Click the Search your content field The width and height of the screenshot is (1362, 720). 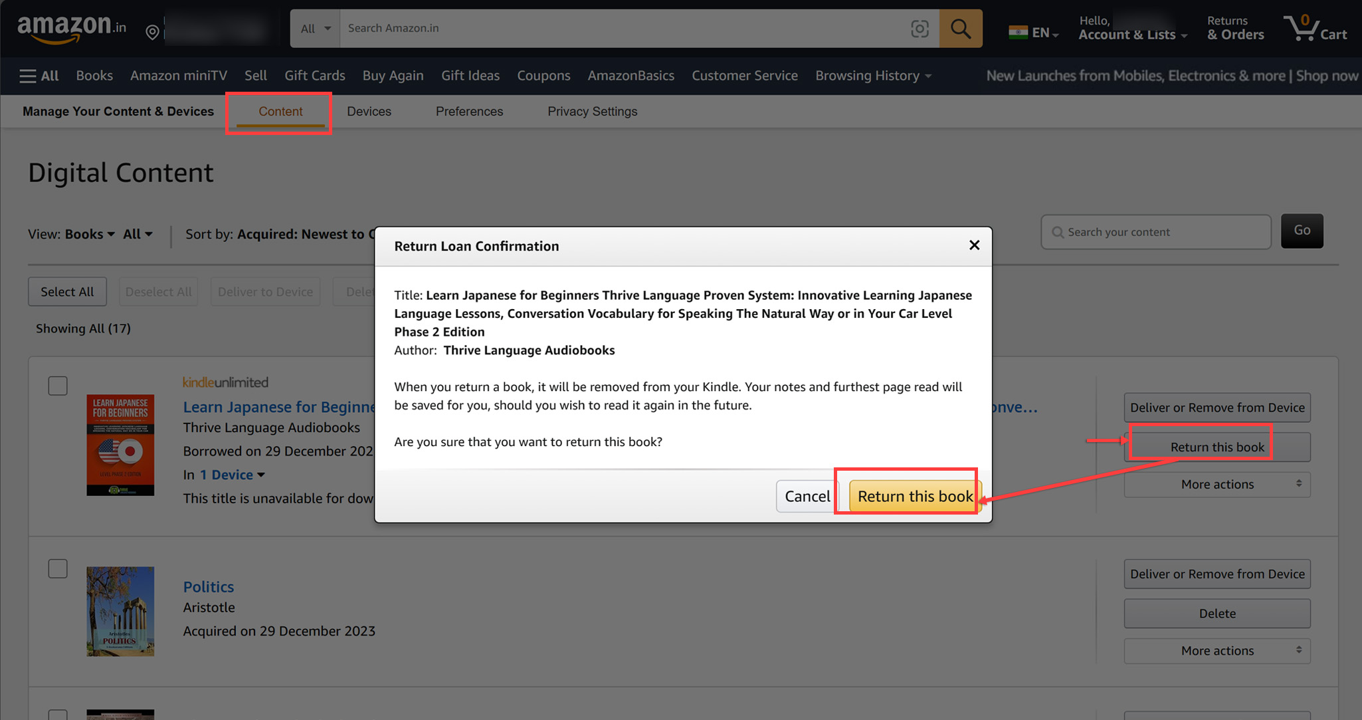click(x=1156, y=232)
